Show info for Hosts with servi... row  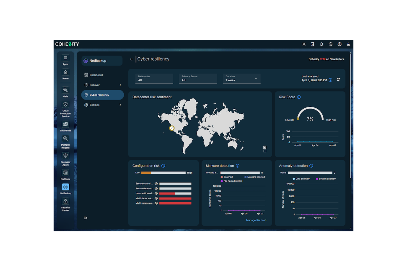click(156, 193)
